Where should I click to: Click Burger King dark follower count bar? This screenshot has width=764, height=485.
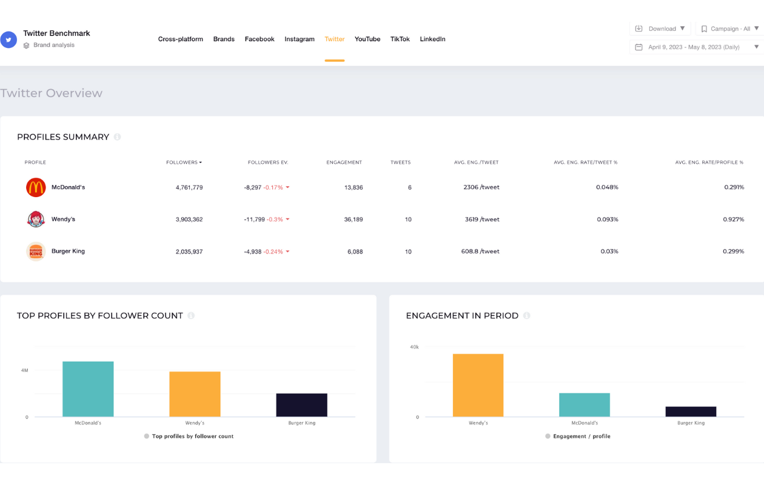click(302, 405)
